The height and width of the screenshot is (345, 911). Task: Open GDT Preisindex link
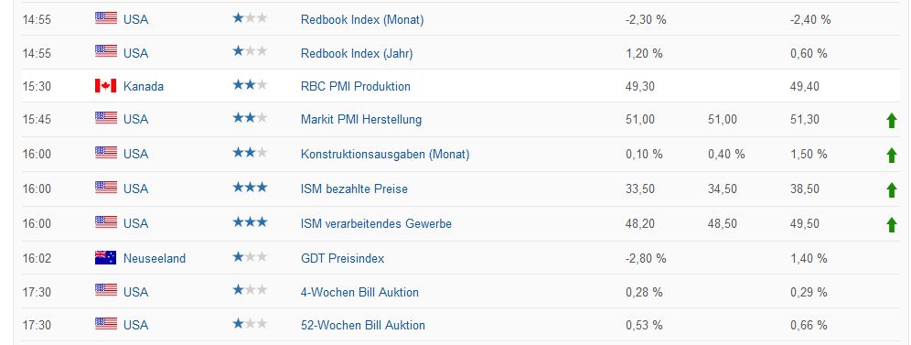point(342,258)
